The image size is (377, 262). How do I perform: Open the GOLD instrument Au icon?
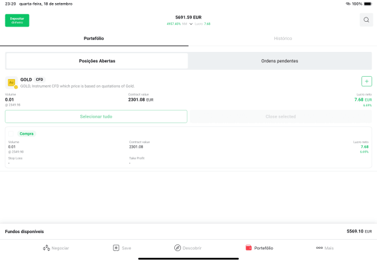[11, 83]
